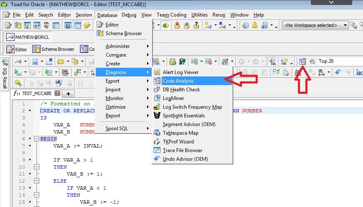
Task: Select the MATHEW@ORCL connection button
Action: pyautogui.click(x=28, y=37)
